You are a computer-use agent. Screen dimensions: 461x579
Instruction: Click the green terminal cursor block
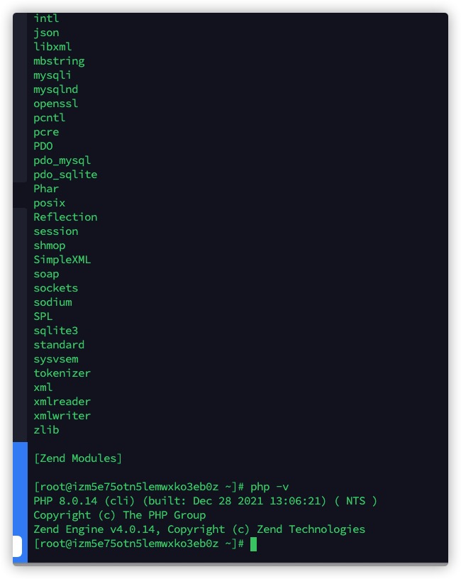pyautogui.click(x=253, y=544)
